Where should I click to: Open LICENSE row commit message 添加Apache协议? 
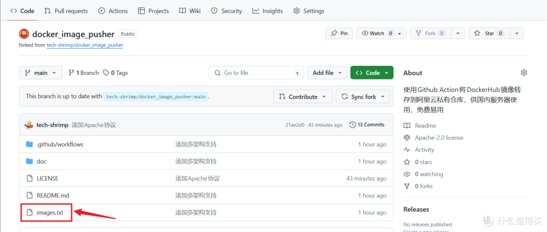198,178
